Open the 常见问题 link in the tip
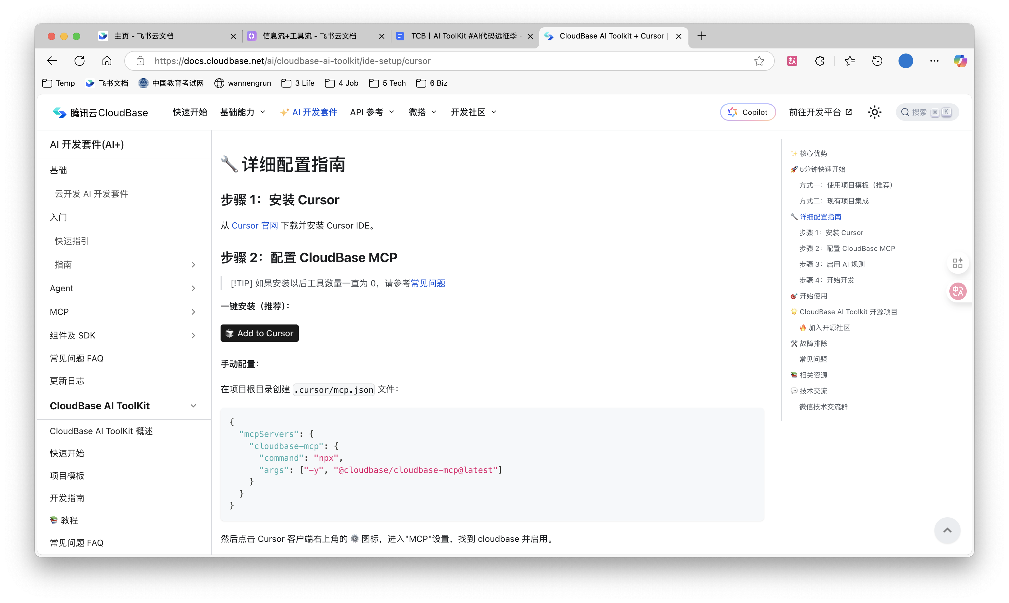Viewport: 1009px width, 603px height. coord(428,283)
